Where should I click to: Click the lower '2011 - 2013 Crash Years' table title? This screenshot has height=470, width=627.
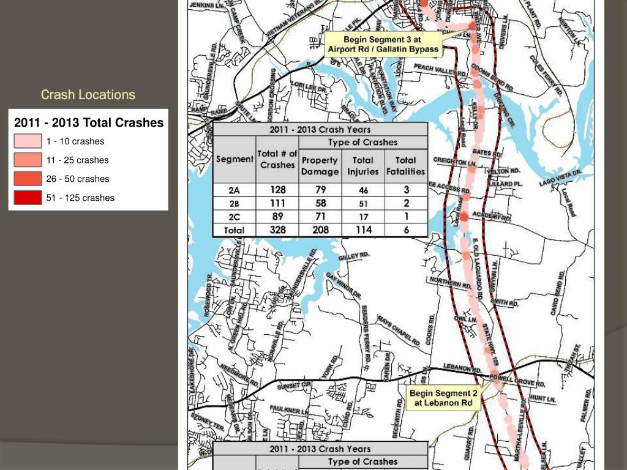(320, 449)
